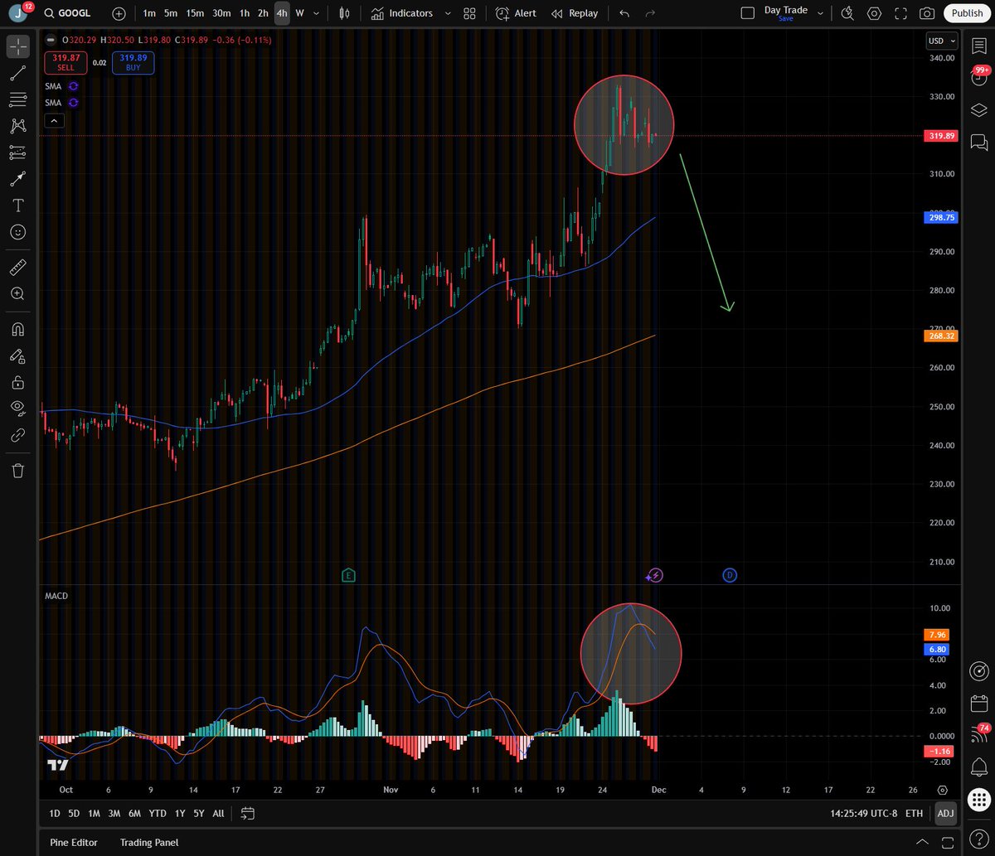Select the Text annotation tool
Viewport: 995px width, 856px height.
coord(17,205)
